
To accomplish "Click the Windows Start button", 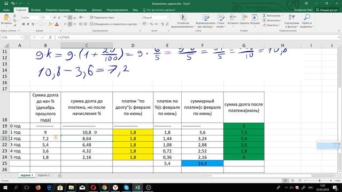I will [x=5, y=187].
